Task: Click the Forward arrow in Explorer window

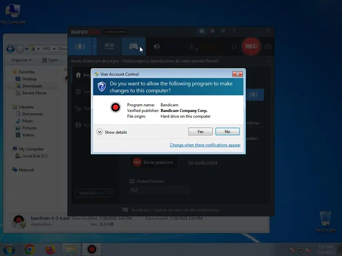Action: coord(20,49)
